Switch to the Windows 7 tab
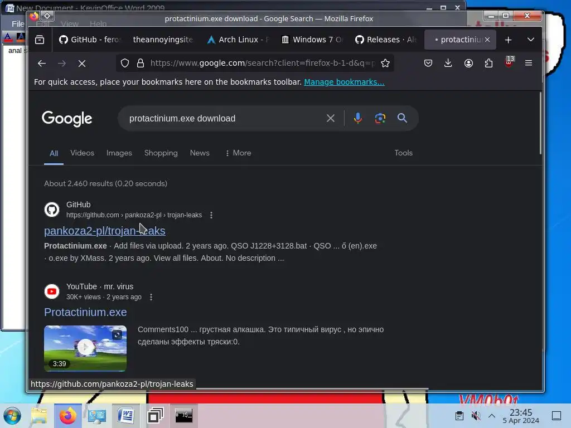Image resolution: width=571 pixels, height=428 pixels. pyautogui.click(x=312, y=40)
